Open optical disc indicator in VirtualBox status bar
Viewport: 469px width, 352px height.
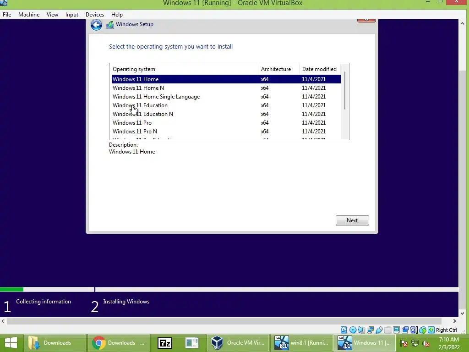coord(353,330)
